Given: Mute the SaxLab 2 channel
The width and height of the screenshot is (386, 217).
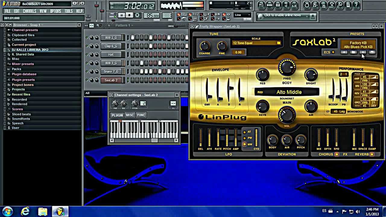Looking at the screenshot, I should pos(87,80).
